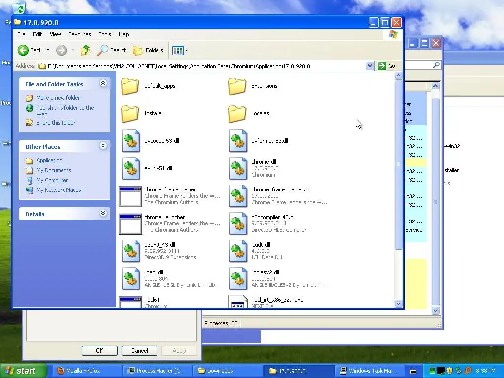Open My Computer in Other Places
The width and height of the screenshot is (504, 378).
[52, 180]
